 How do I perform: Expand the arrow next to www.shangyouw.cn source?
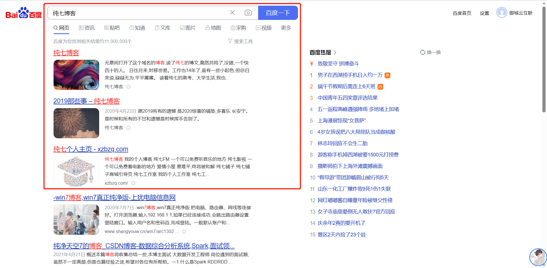click(x=184, y=232)
